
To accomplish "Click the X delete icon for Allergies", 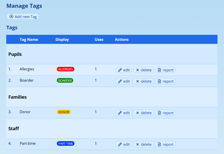I will (138, 70).
